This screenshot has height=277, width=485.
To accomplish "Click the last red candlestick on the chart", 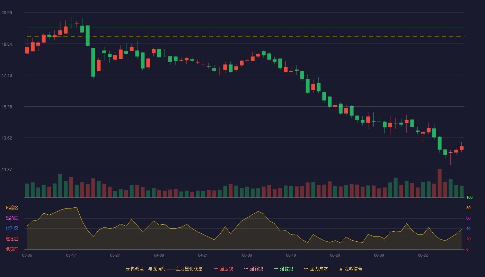I will (x=461, y=148).
